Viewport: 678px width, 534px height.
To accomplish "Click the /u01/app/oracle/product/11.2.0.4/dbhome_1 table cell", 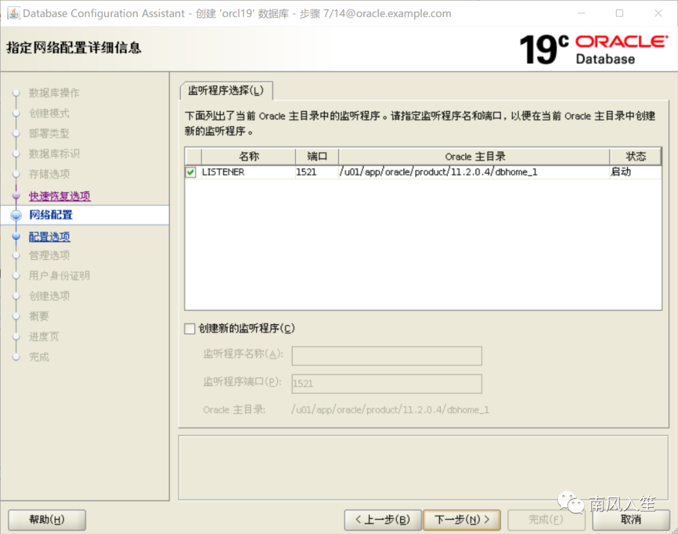I will (x=475, y=172).
